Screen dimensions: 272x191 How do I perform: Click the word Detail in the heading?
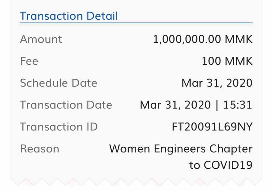pos(102,16)
